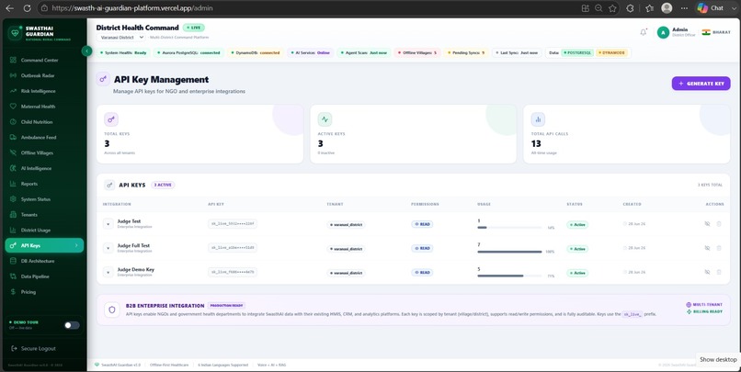Click the Judge Test usage bar
The height and width of the screenshot is (372, 741).
pos(509,228)
